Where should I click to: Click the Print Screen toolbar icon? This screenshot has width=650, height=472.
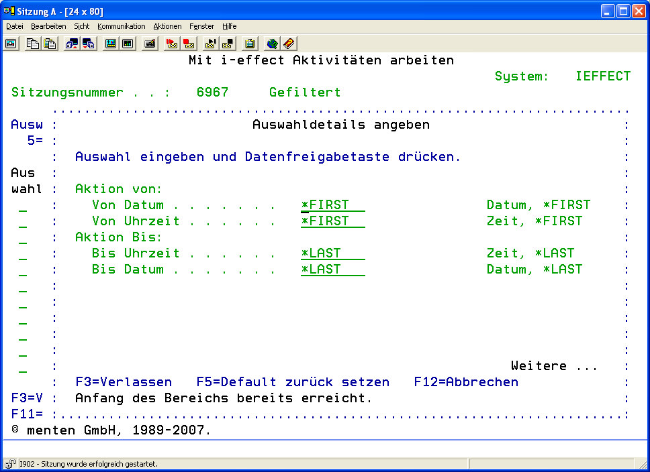(x=11, y=44)
